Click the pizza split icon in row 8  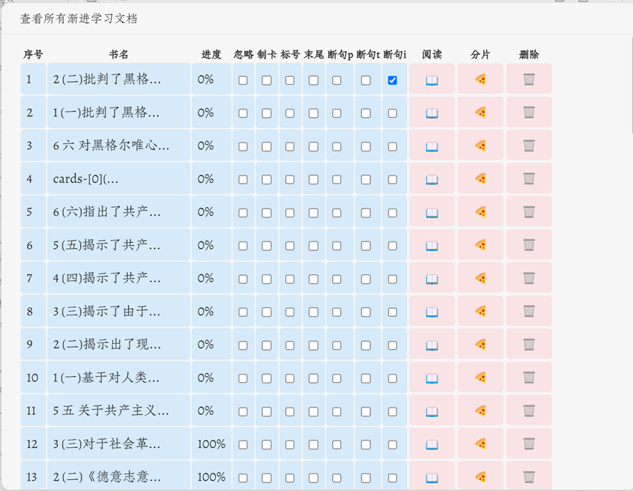480,311
